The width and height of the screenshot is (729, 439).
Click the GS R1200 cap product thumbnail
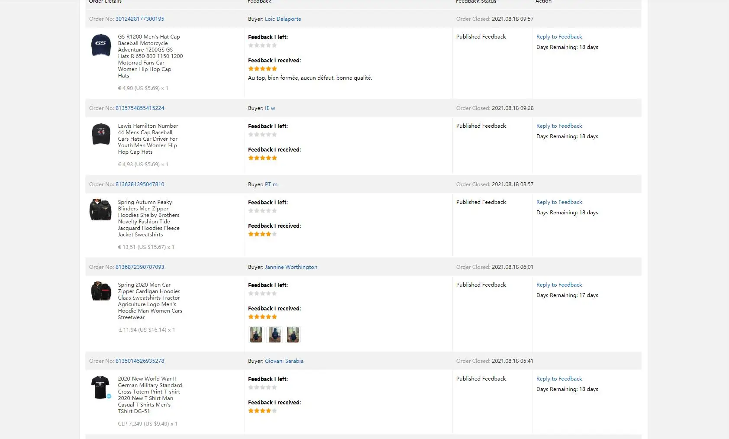(101, 45)
